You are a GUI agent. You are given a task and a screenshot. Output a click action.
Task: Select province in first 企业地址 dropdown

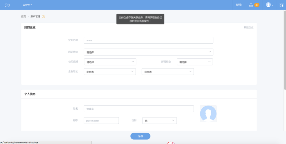(110, 72)
